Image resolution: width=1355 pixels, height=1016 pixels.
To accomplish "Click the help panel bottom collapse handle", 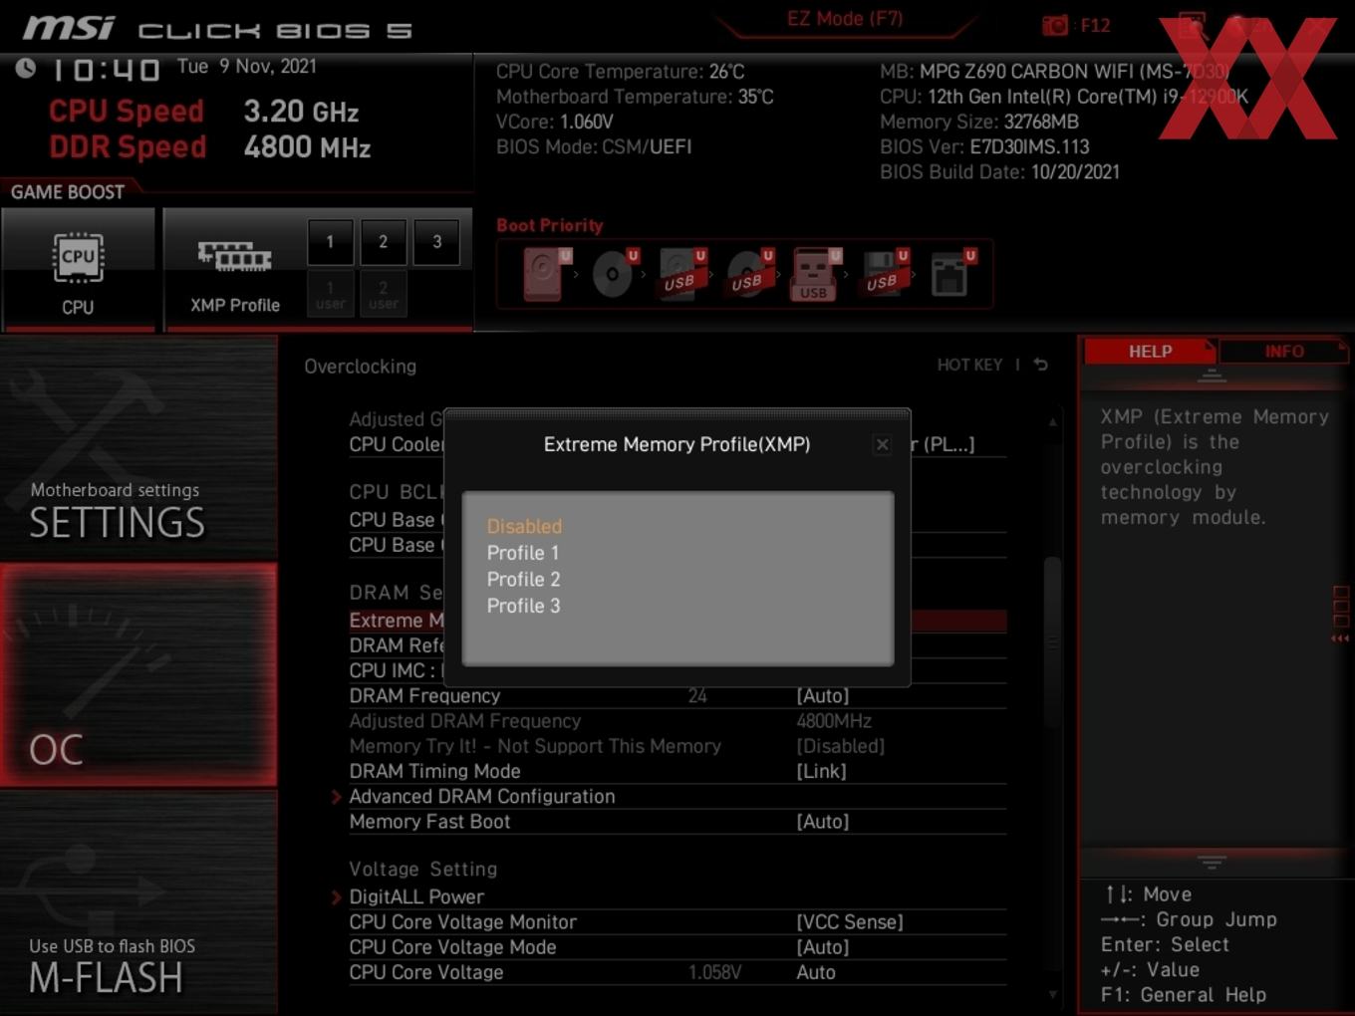I will (1212, 862).
